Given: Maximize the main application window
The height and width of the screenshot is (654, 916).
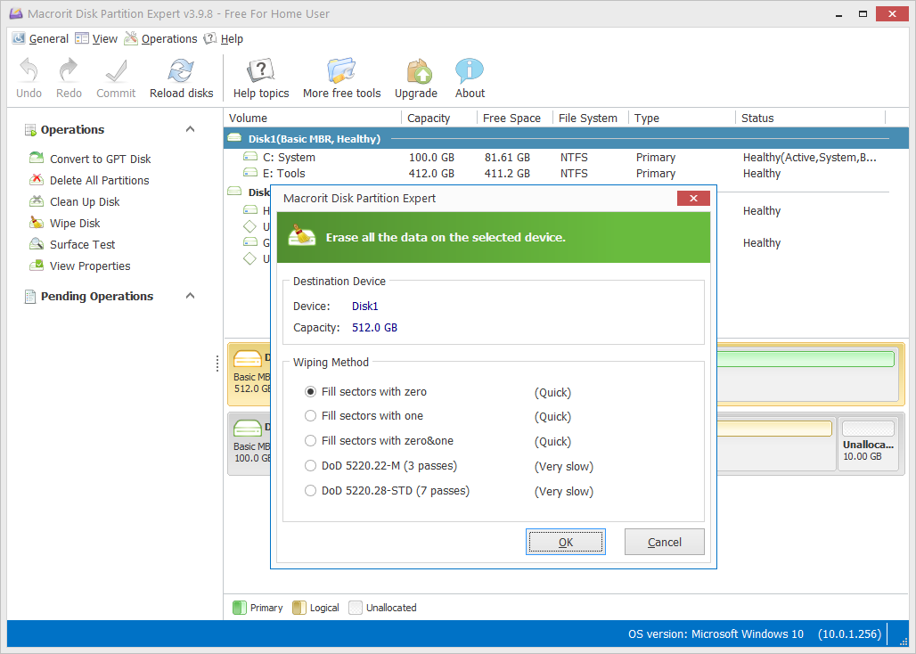Looking at the screenshot, I should [863, 13].
